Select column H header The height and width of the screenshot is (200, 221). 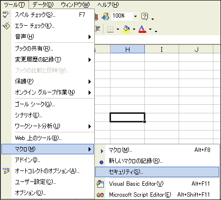128,49
